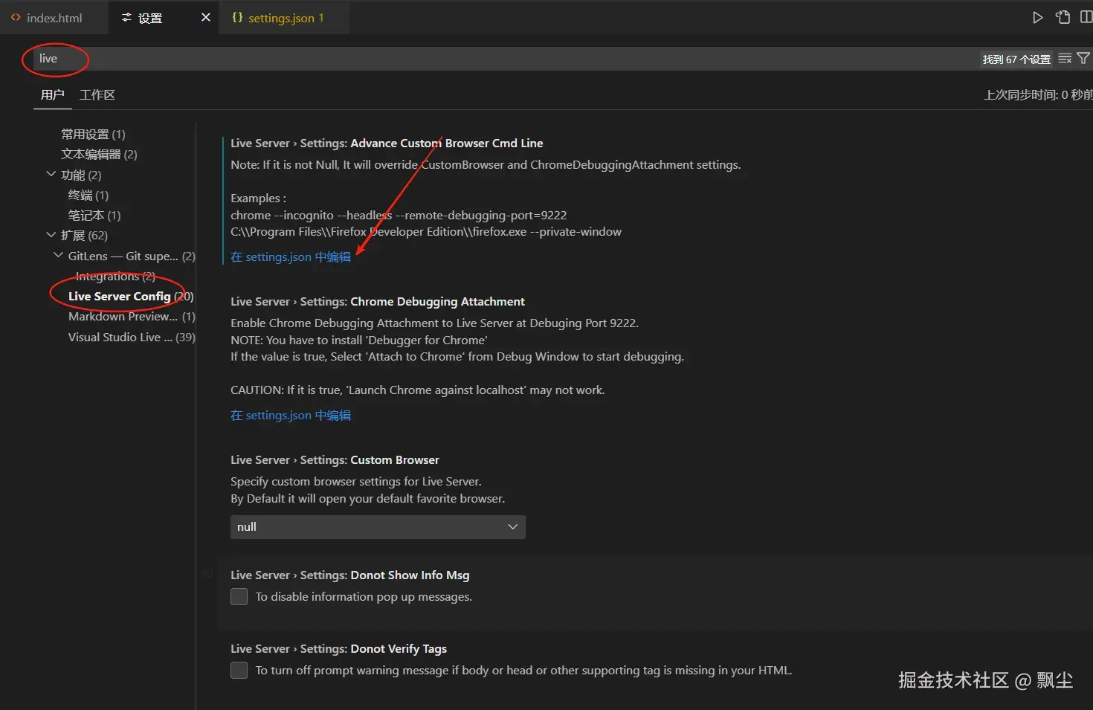Viewport: 1093px width, 710px height.
Task: Open settings JSON file icon
Action: point(1063,17)
